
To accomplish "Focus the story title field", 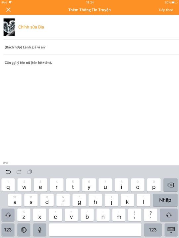I will (x=91, y=47).
